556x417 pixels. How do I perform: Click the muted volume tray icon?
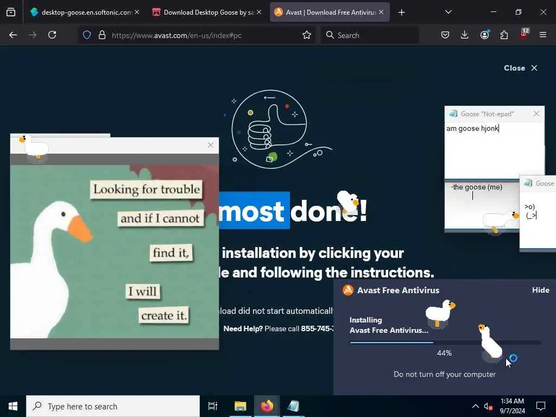pos(488,407)
